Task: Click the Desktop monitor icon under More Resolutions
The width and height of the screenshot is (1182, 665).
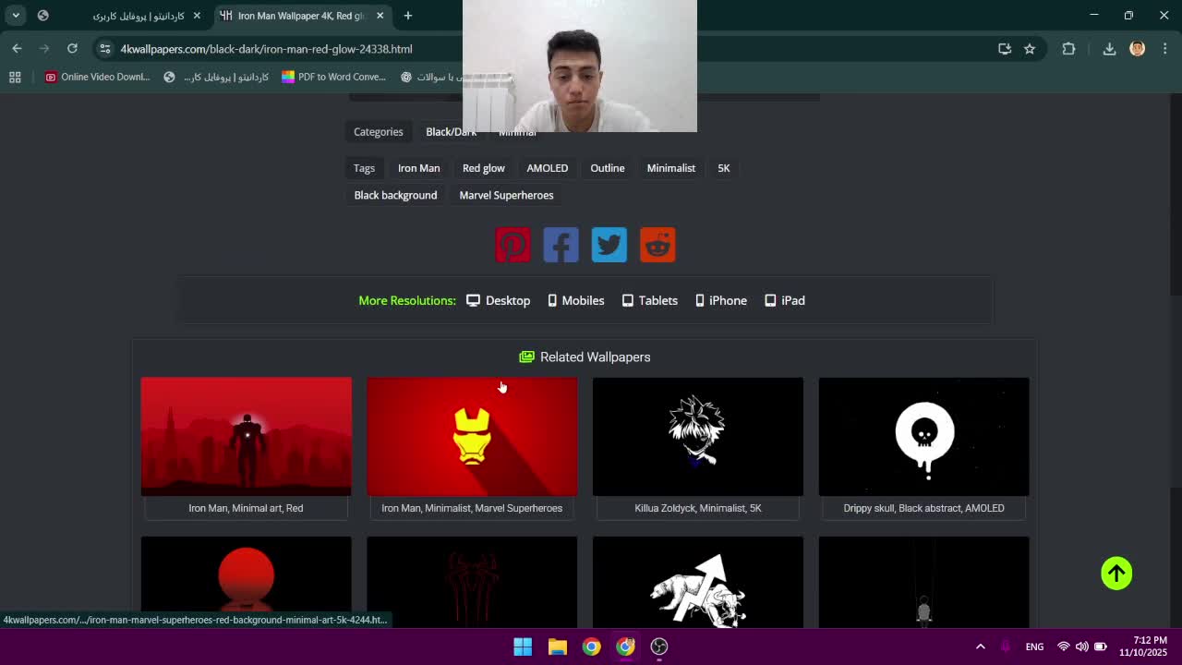Action: click(x=473, y=300)
